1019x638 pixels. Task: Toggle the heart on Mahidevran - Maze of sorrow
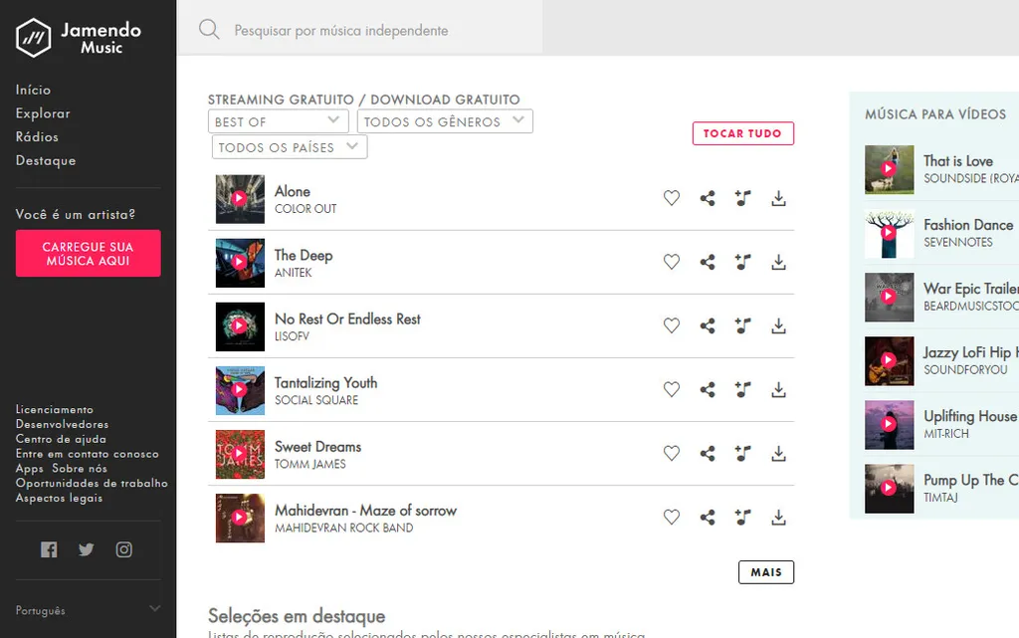(x=672, y=517)
